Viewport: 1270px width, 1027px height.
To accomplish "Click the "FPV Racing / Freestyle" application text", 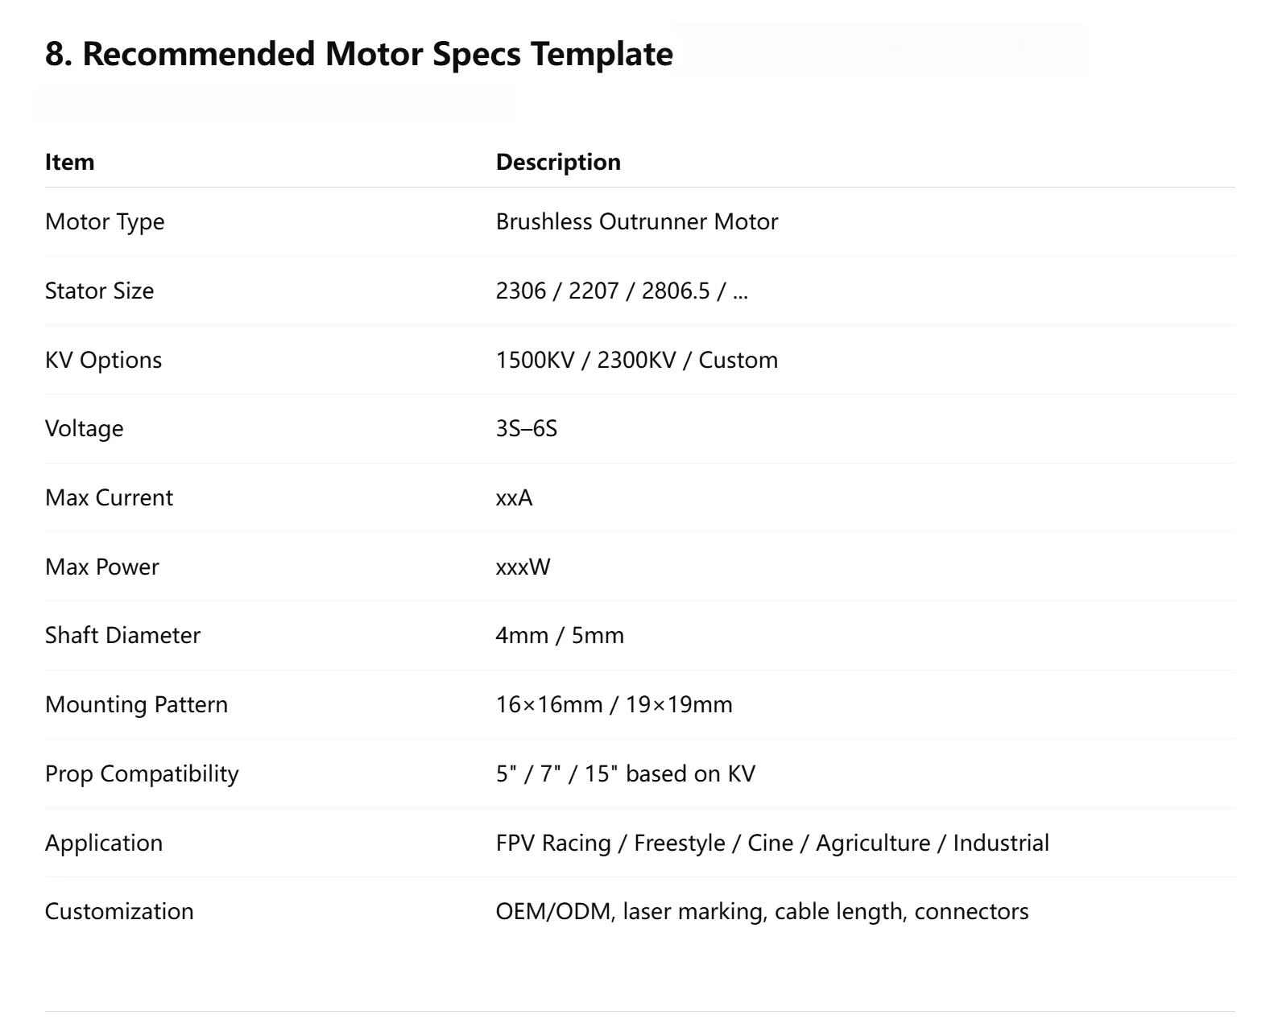I will [x=610, y=843].
